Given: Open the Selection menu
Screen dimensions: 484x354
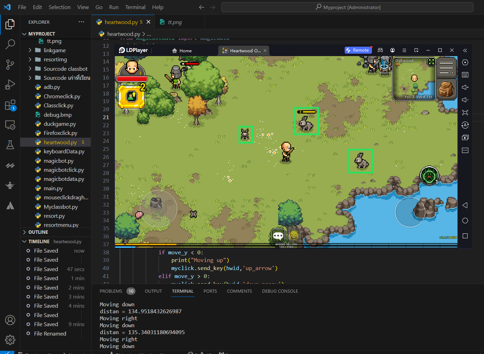Looking at the screenshot, I should click(59, 7).
